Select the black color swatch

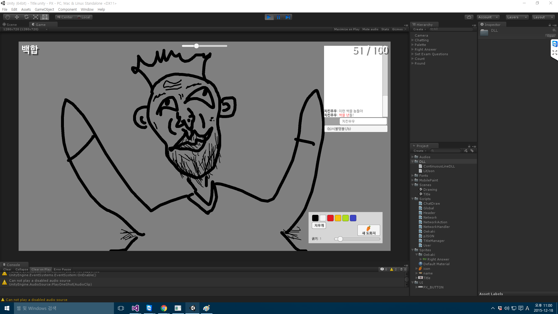pos(315,218)
